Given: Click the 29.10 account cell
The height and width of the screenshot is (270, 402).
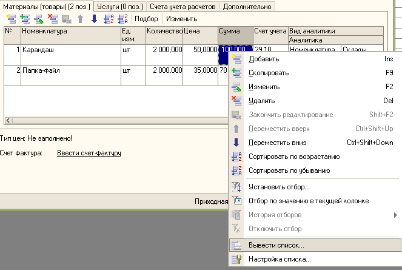Looking at the screenshot, I should tap(270, 49).
